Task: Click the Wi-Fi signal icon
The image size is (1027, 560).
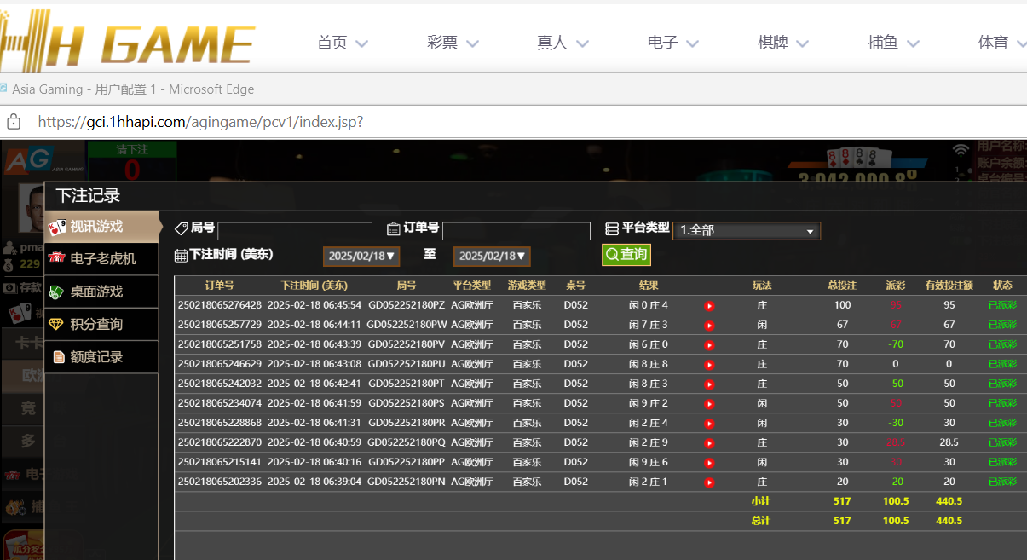Action: coord(961,150)
